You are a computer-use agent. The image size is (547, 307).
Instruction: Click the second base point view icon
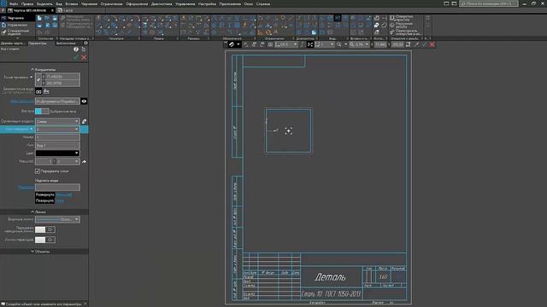pos(46,91)
